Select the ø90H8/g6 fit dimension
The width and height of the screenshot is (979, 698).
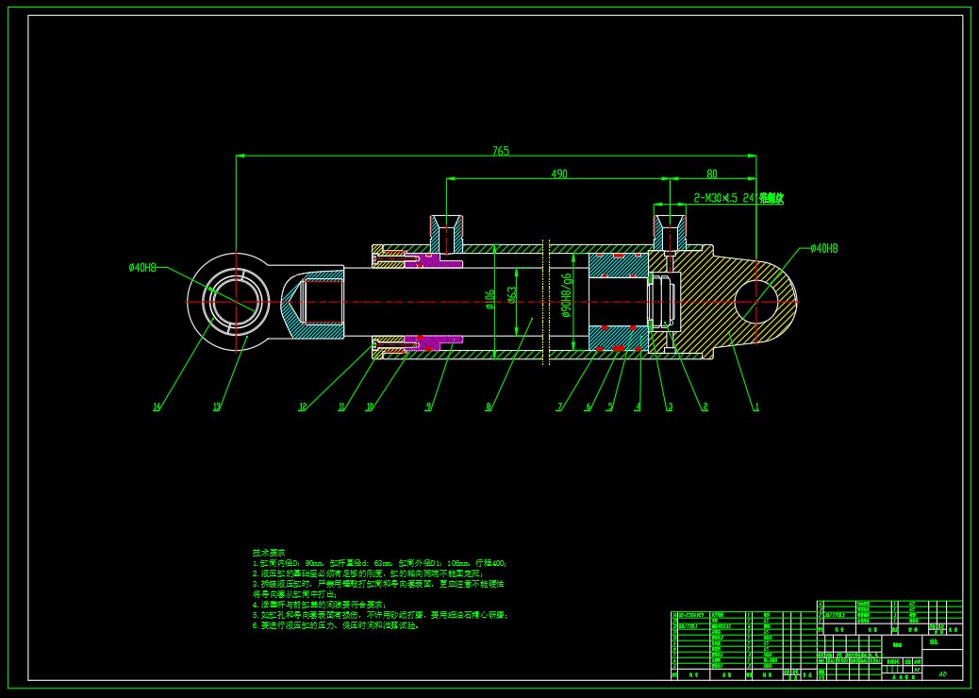[567, 295]
